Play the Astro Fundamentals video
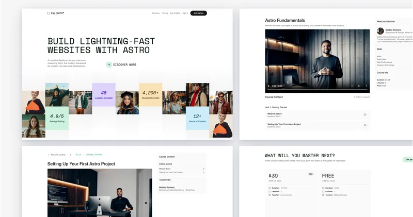413x217 pixels. point(268,86)
